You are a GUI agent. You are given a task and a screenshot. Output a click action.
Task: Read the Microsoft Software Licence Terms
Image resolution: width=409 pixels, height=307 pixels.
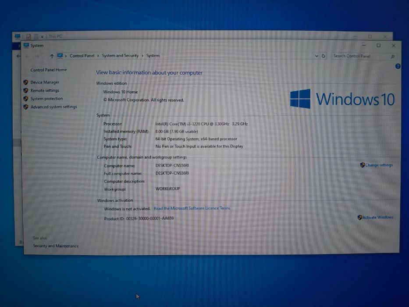tap(192, 208)
